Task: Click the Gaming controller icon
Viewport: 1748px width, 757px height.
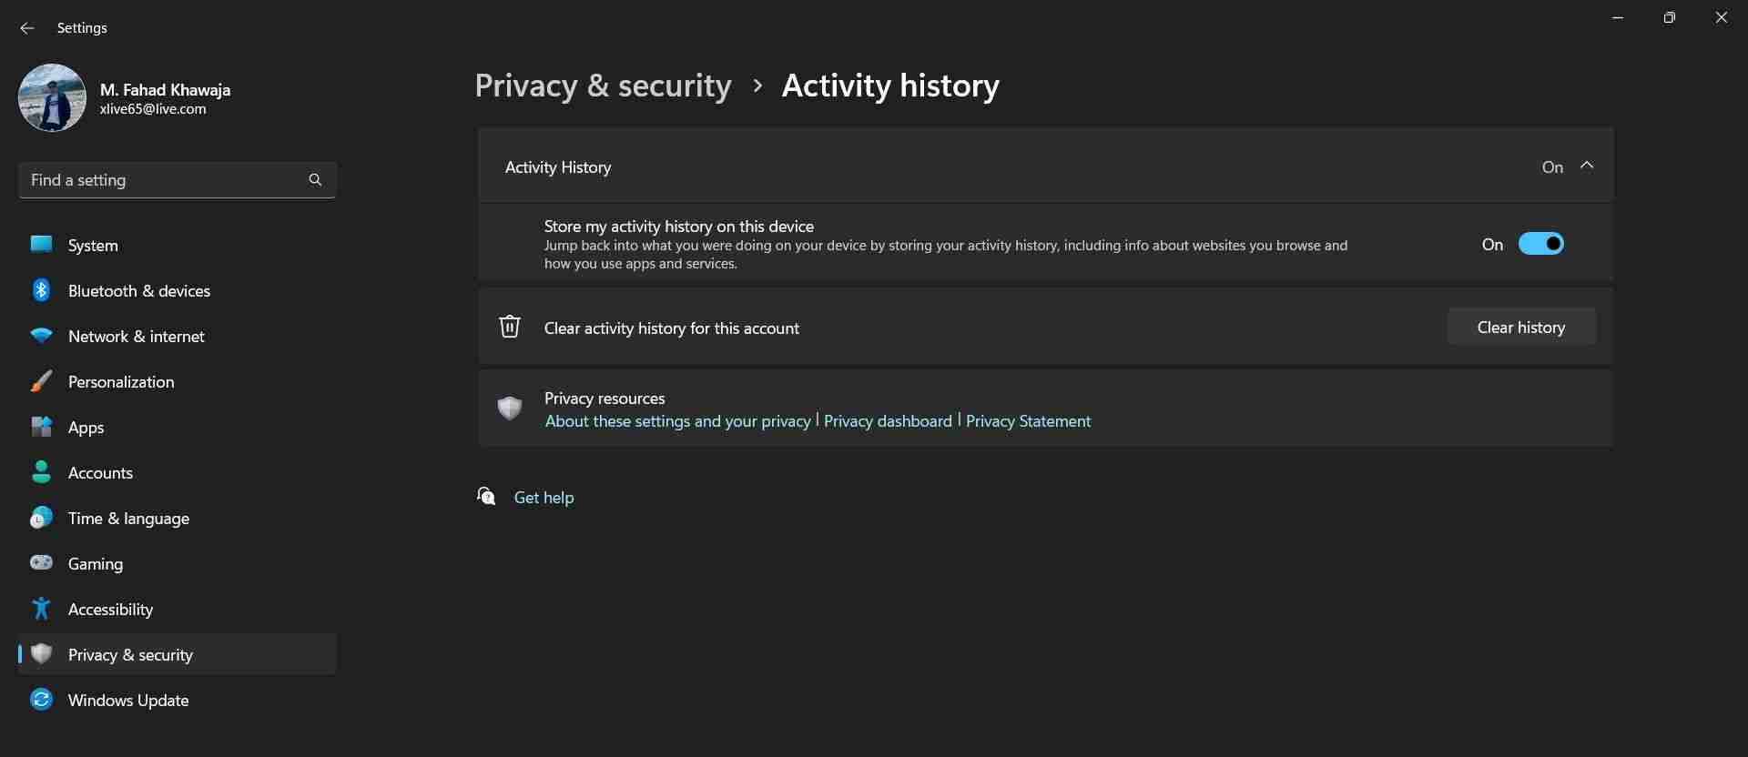Action: pos(41,562)
